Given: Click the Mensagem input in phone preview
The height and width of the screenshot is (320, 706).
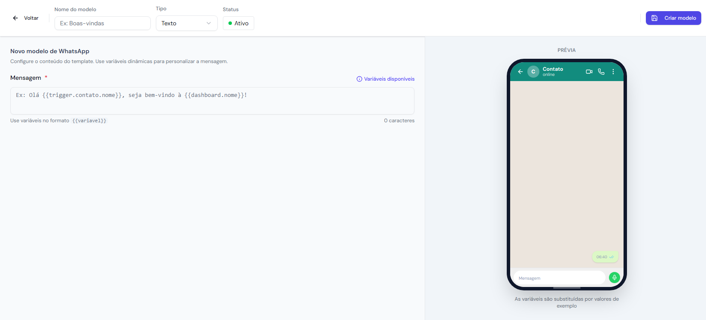Looking at the screenshot, I should [559, 278].
